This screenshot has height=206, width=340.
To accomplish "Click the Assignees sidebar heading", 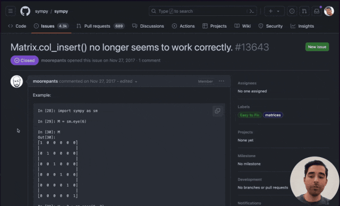I will [247, 83].
